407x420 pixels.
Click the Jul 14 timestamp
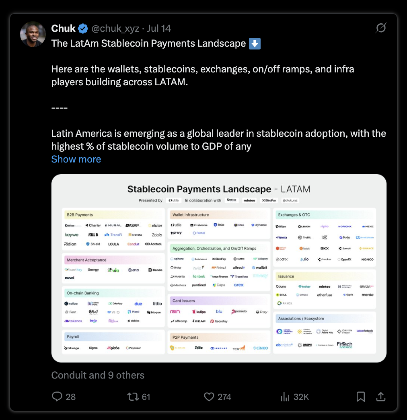tap(159, 29)
